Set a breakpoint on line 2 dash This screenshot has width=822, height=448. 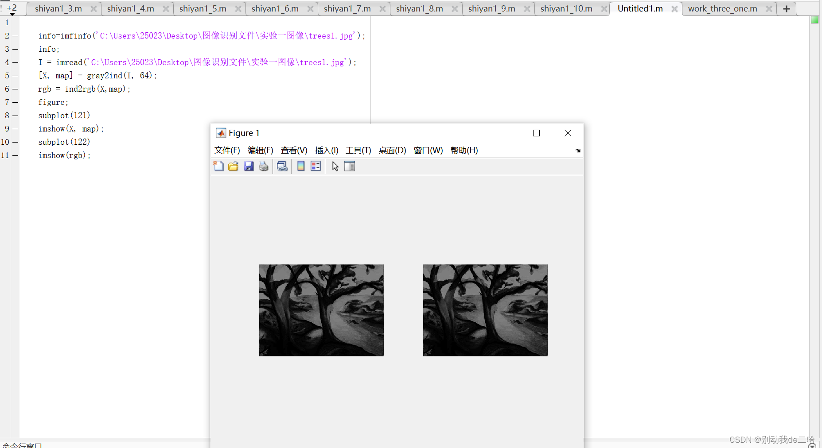[x=16, y=36]
